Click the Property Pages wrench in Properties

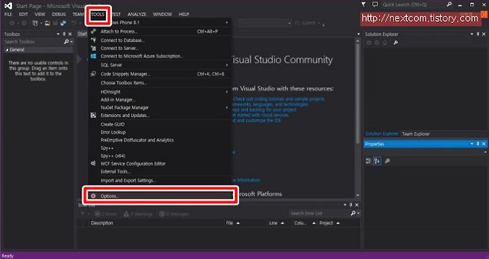click(387, 161)
